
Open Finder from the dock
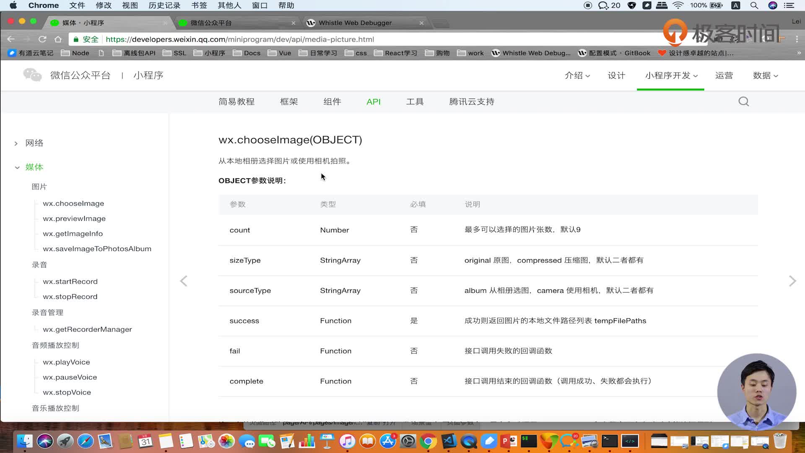tap(25, 441)
